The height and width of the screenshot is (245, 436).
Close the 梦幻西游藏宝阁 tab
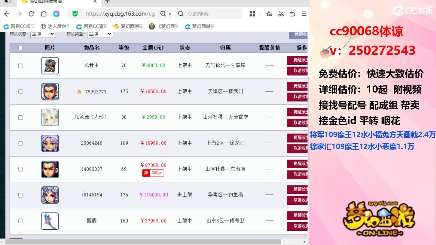pyautogui.click(x=95, y=2)
